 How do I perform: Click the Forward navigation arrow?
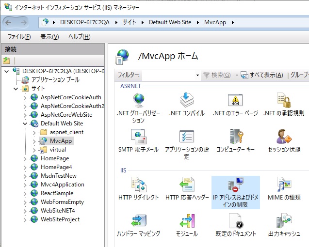(x=24, y=23)
